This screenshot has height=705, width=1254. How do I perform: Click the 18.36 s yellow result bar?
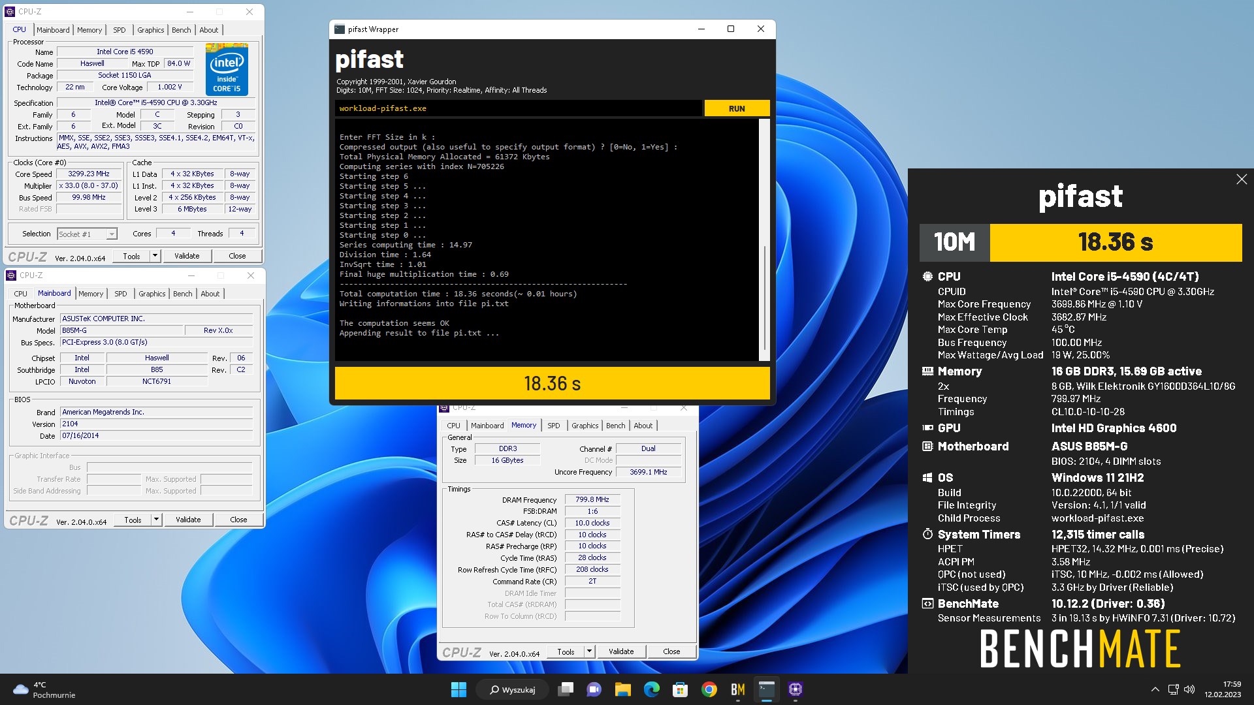pyautogui.click(x=552, y=383)
